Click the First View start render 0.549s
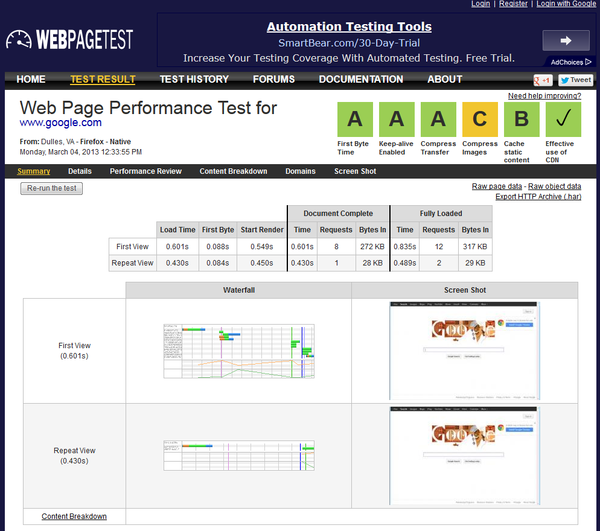600x531 pixels. pos(262,247)
